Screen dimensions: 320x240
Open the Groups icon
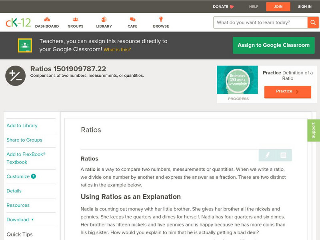(75, 20)
